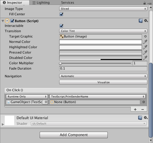The height and width of the screenshot is (143, 153).
Task: Open Button script help book icon
Action: pos(141,21)
